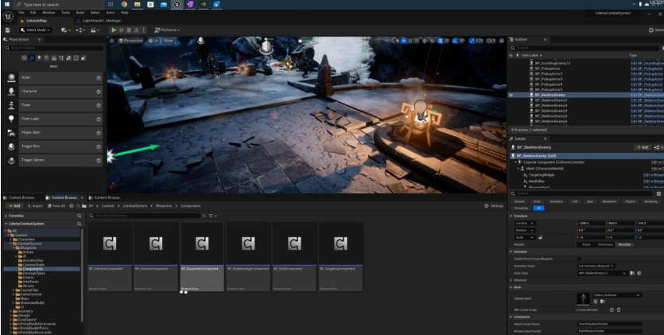Open Chrome from the Windows taskbar
Screen dimensions: 664x335
[124, 4]
